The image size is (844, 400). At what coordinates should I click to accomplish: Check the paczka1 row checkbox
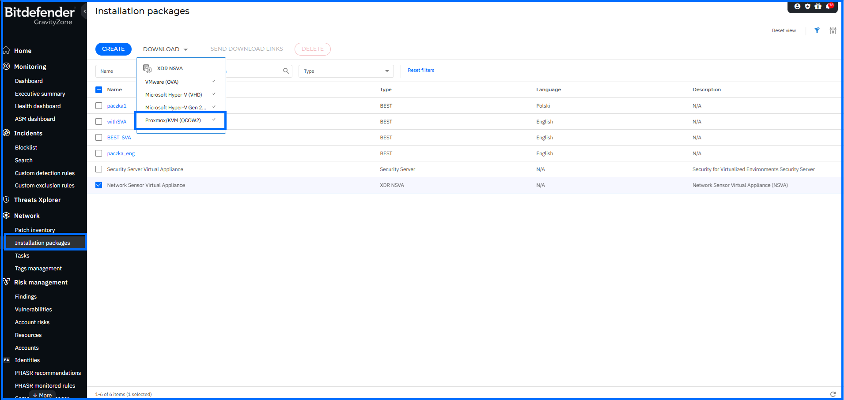click(99, 106)
